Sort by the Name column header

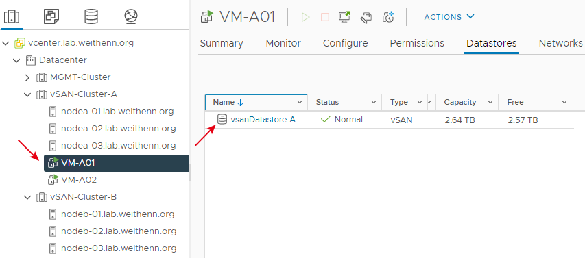[224, 102]
